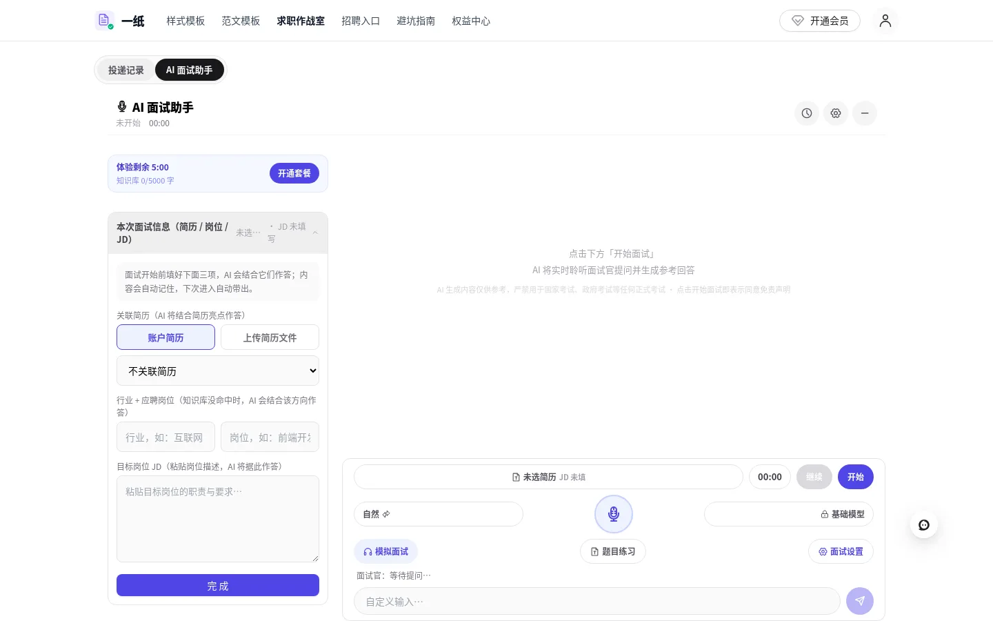This screenshot has height=621, width=993.
Task: Click the 完成 button
Action: (x=218, y=585)
